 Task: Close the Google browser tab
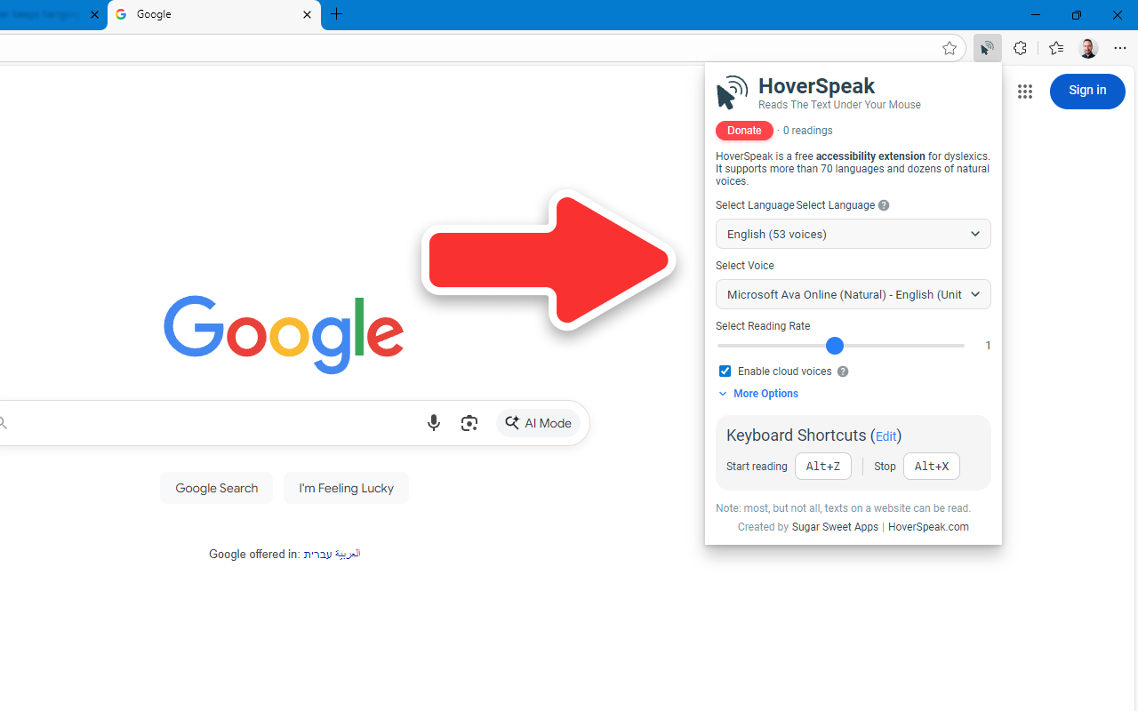tap(307, 14)
